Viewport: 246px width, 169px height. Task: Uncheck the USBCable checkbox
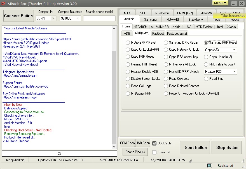pyautogui.click(x=154, y=143)
